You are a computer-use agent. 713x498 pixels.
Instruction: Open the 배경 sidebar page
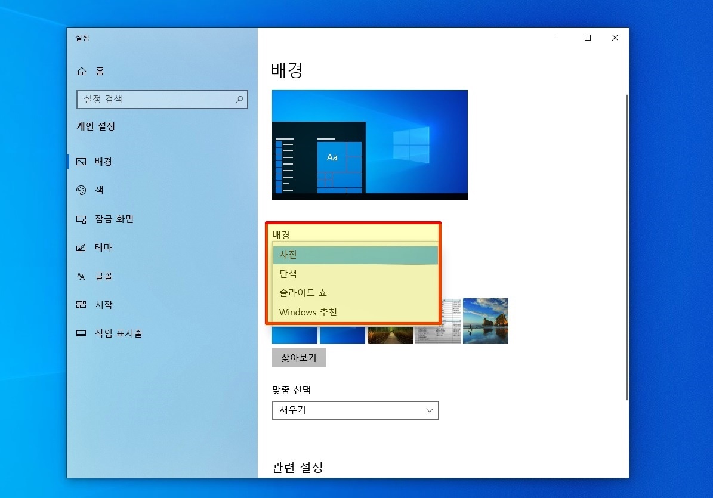point(162,162)
